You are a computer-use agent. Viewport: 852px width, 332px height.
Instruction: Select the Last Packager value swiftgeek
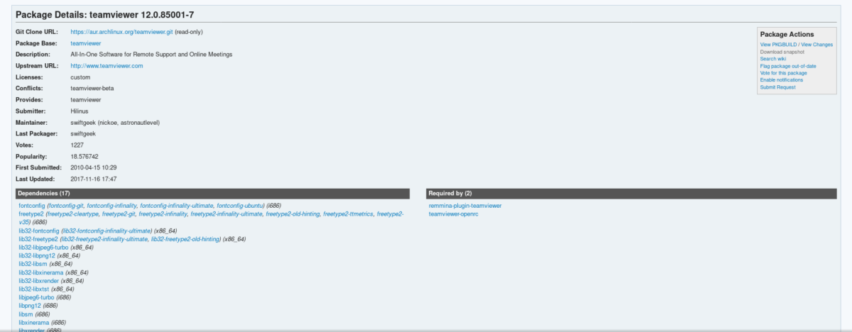pyautogui.click(x=84, y=134)
